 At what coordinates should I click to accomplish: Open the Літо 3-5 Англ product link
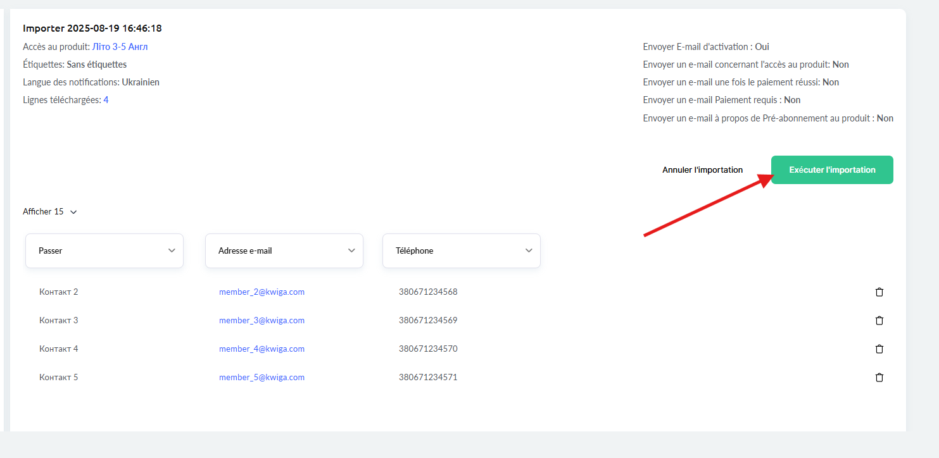[x=120, y=47]
